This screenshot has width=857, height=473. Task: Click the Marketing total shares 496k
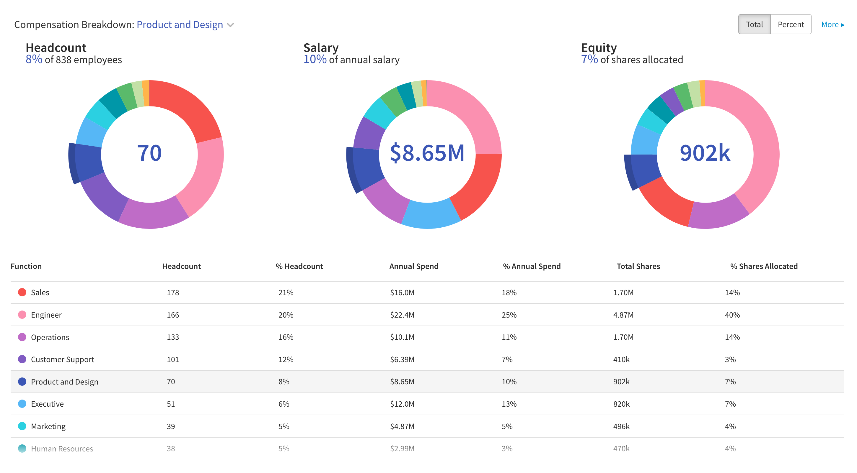621,426
